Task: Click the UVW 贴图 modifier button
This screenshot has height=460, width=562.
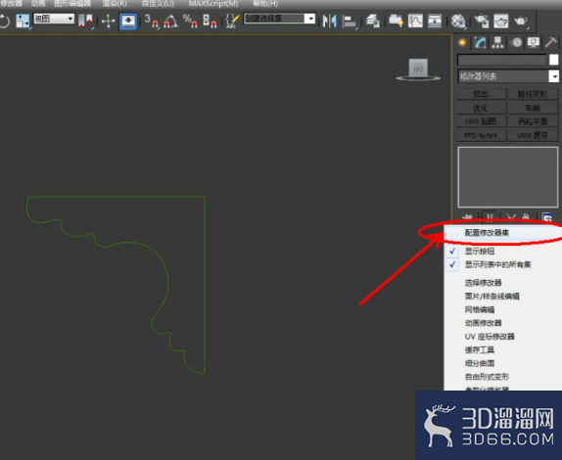Action: [x=481, y=121]
